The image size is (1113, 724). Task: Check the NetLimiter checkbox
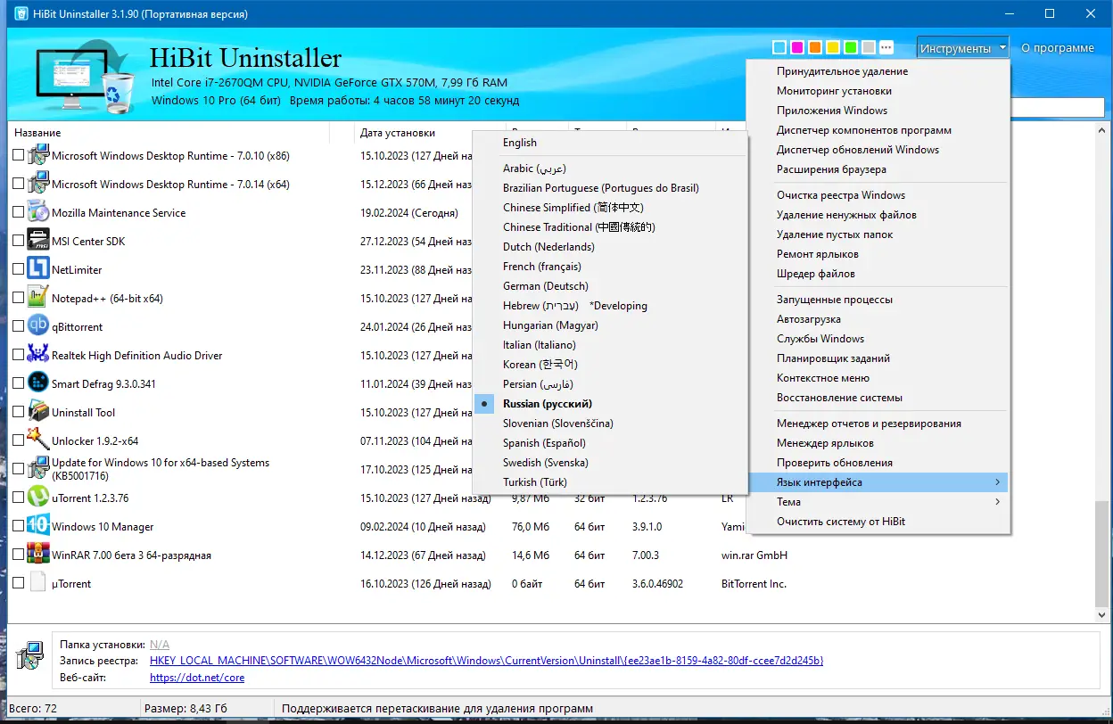pyautogui.click(x=19, y=270)
